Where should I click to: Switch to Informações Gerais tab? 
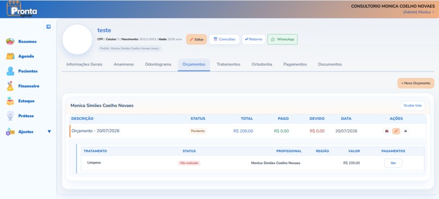[84, 64]
